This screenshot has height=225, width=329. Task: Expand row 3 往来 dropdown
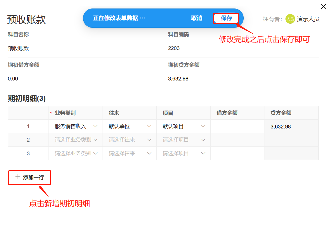129,153
